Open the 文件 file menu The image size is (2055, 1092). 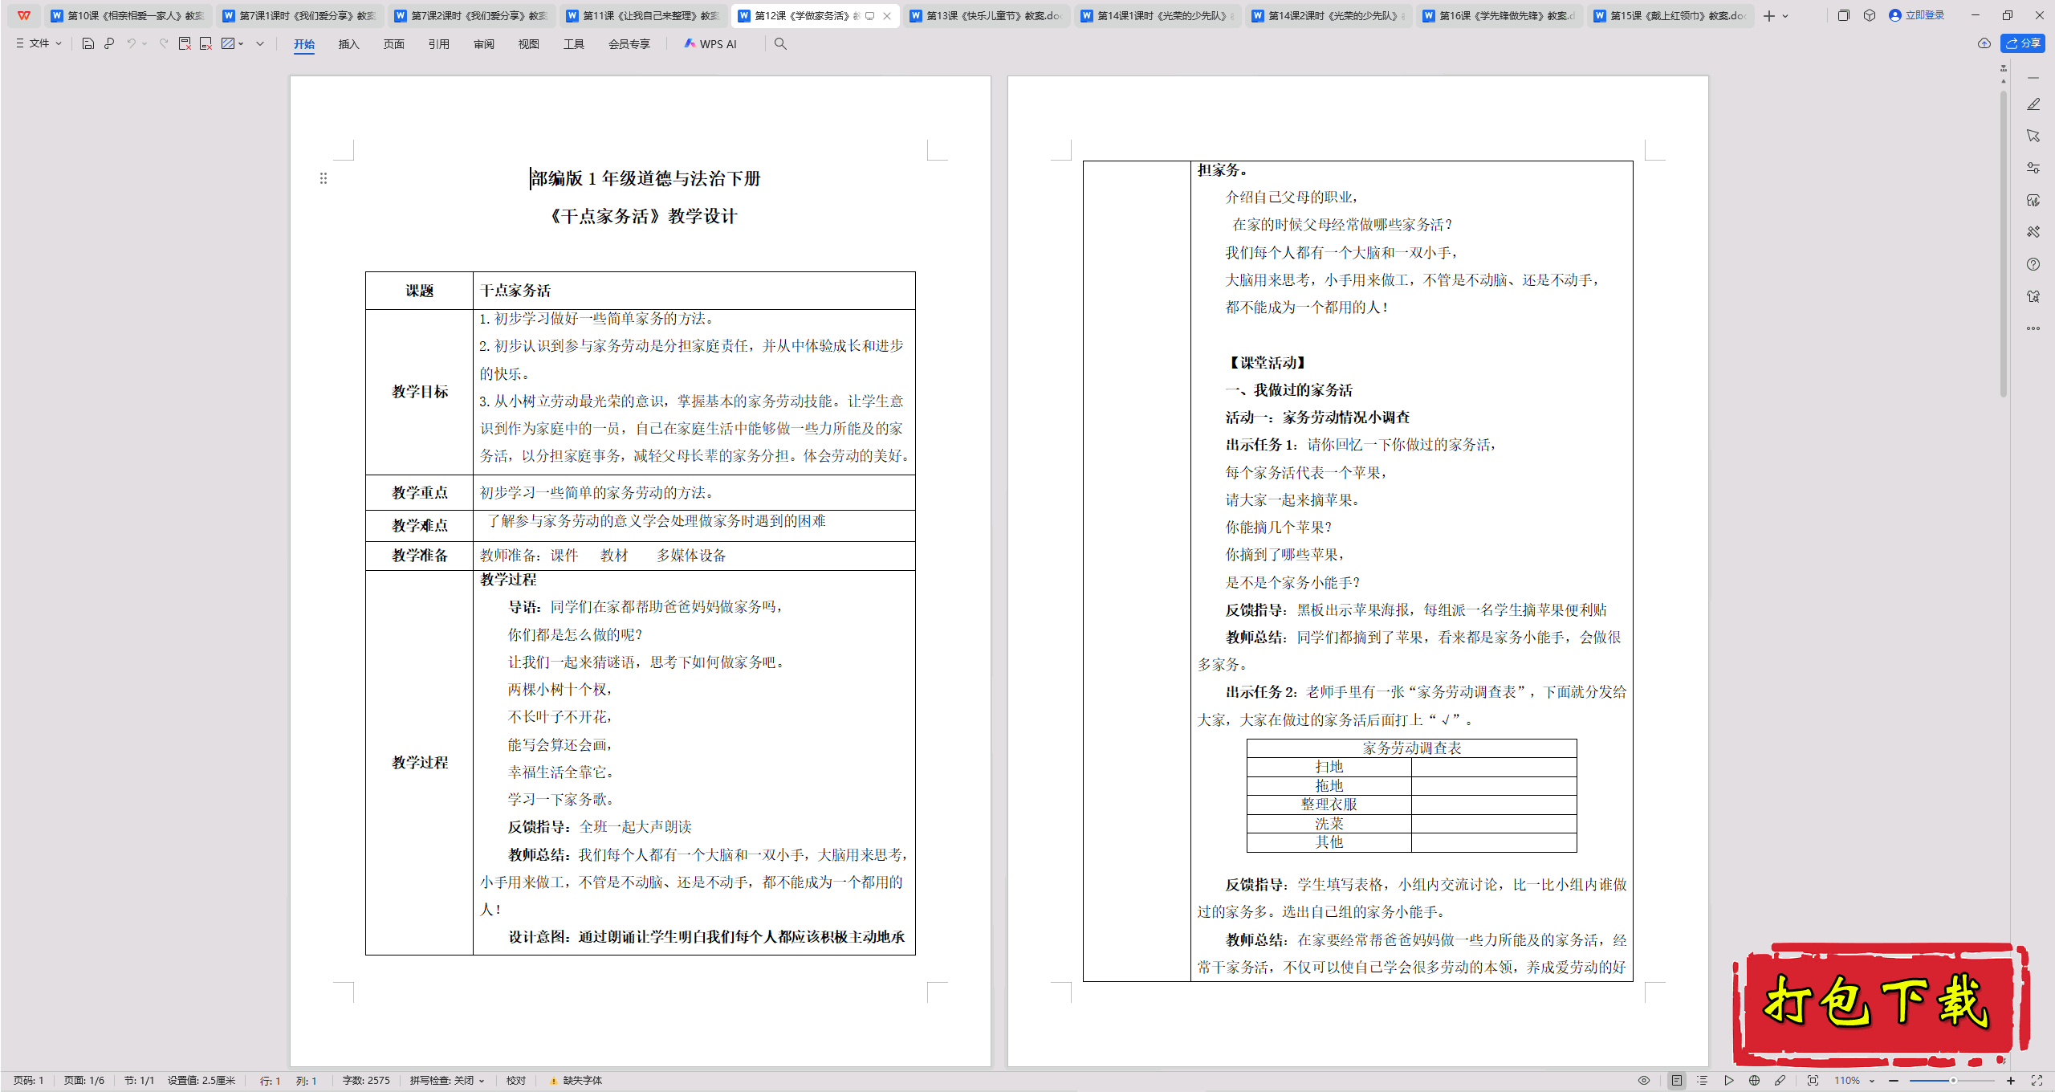[x=39, y=44]
